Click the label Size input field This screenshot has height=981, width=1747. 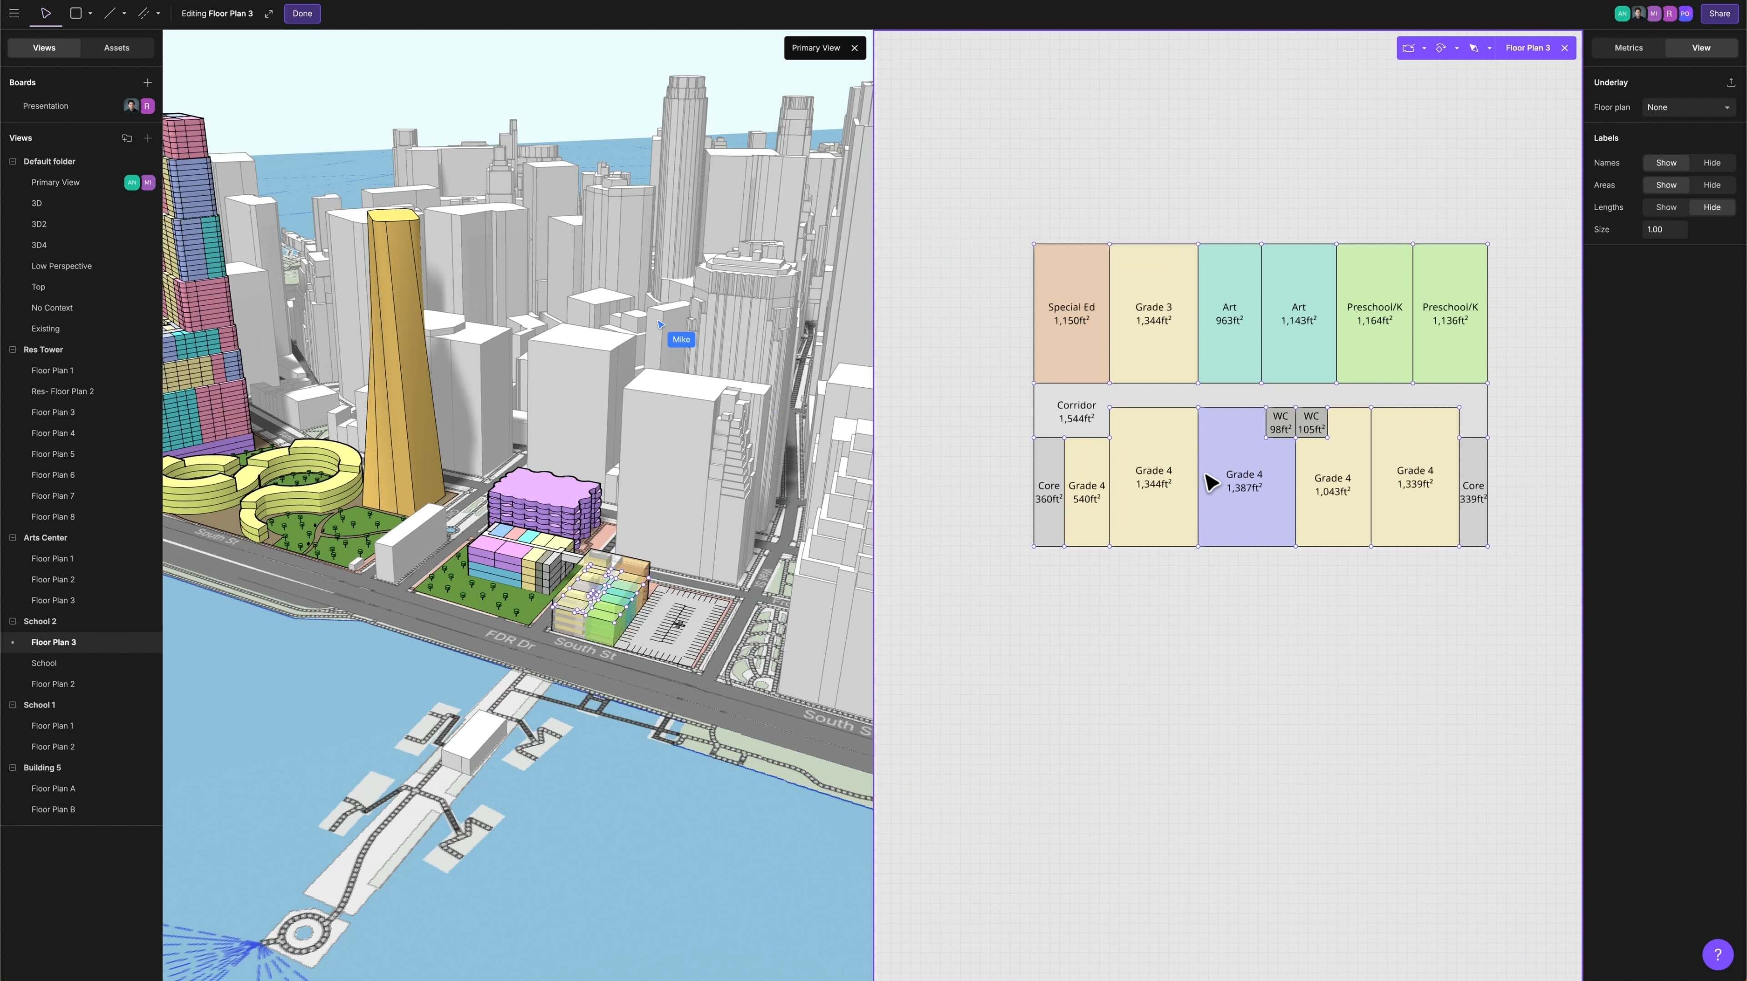1664,229
